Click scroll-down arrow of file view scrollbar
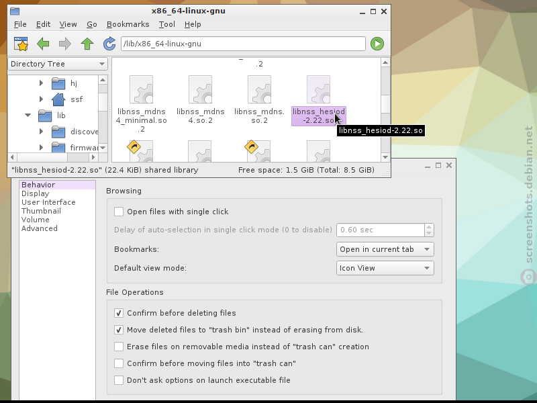 click(385, 157)
